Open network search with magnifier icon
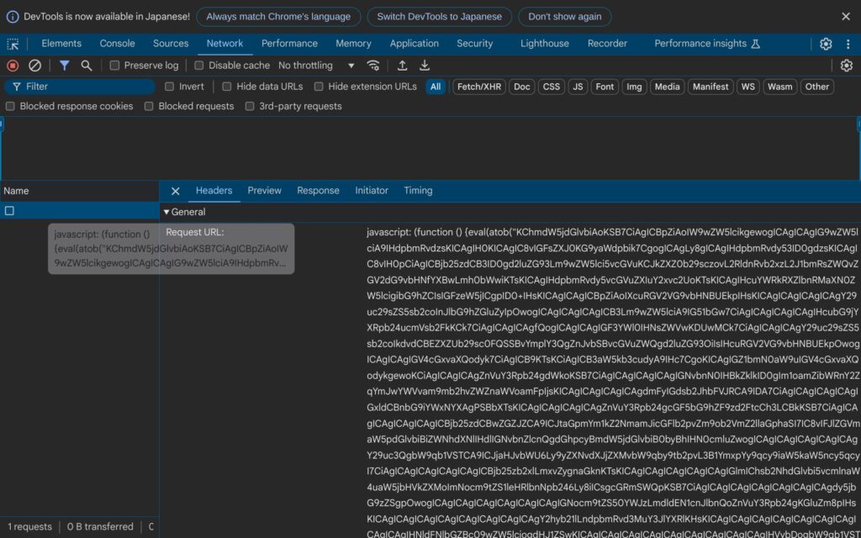The image size is (861, 538). 87,66
